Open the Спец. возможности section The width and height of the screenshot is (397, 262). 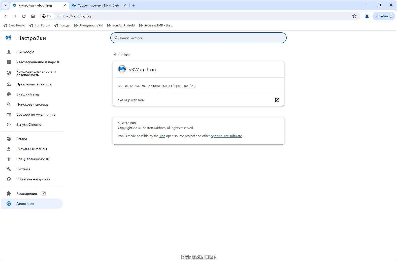pyautogui.click(x=31, y=159)
